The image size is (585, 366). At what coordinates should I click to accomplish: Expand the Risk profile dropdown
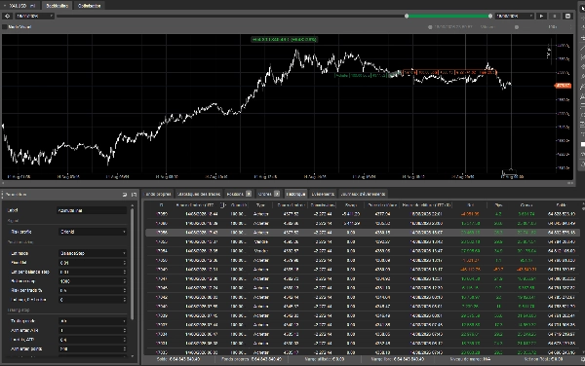tap(93, 232)
